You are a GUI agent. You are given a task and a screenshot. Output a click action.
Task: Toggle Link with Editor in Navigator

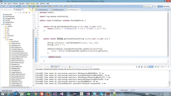pos(26,13)
